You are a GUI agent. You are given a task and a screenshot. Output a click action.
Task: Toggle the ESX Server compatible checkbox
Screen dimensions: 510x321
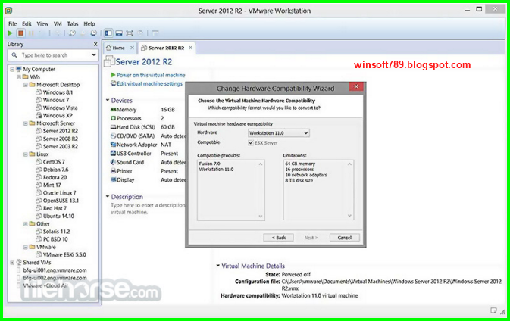click(x=251, y=142)
